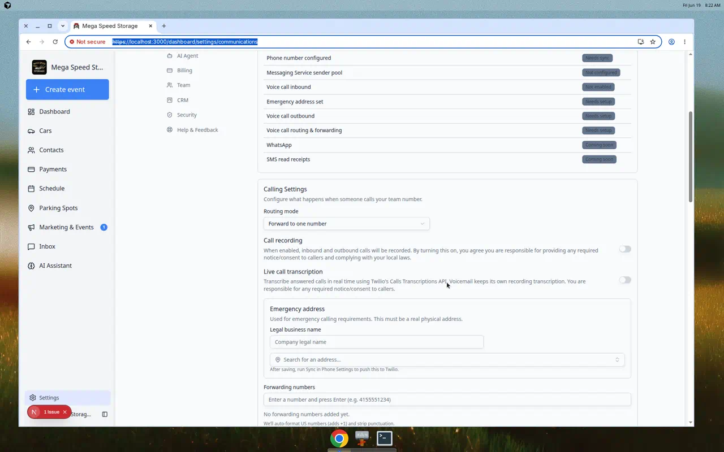Click the Help & Feedback icon
Viewport: 724px width, 452px height.
click(x=170, y=130)
